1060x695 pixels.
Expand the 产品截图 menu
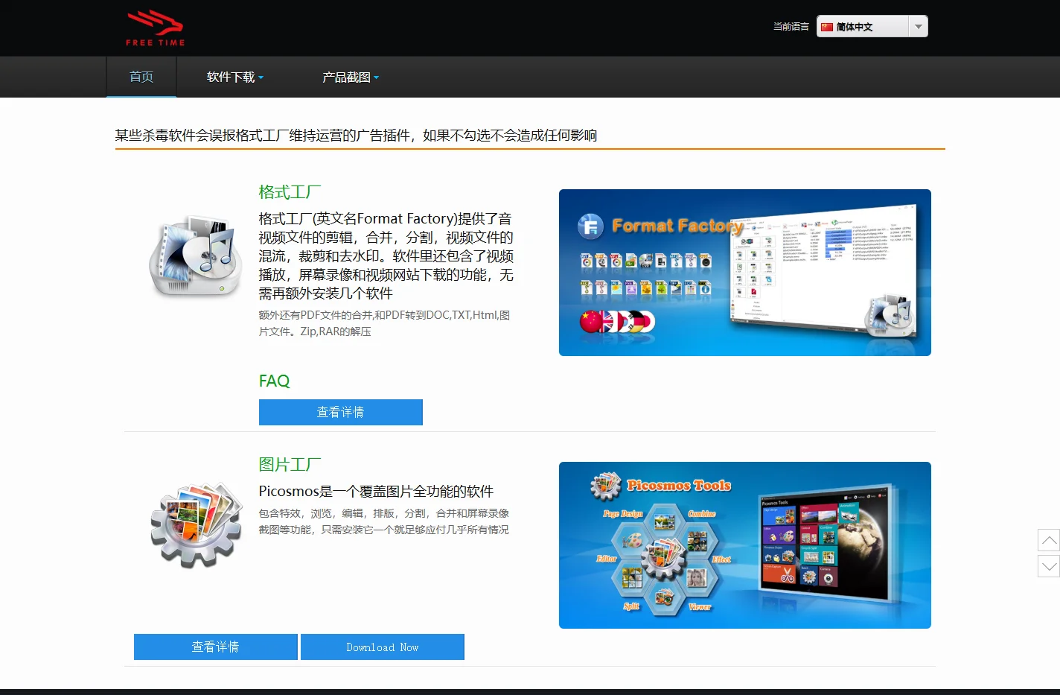point(350,77)
